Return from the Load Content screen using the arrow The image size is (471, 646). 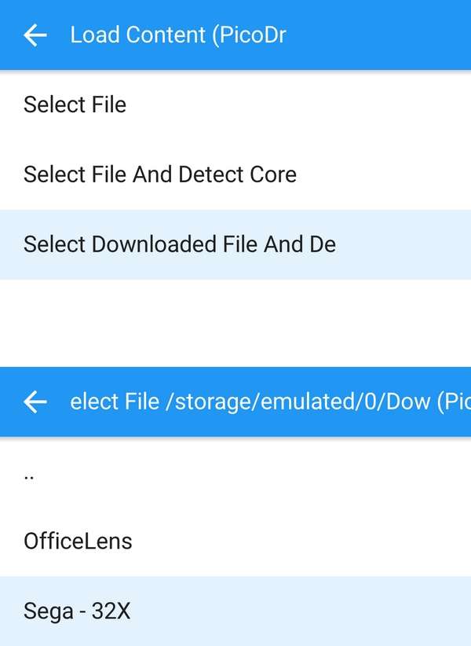[35, 35]
